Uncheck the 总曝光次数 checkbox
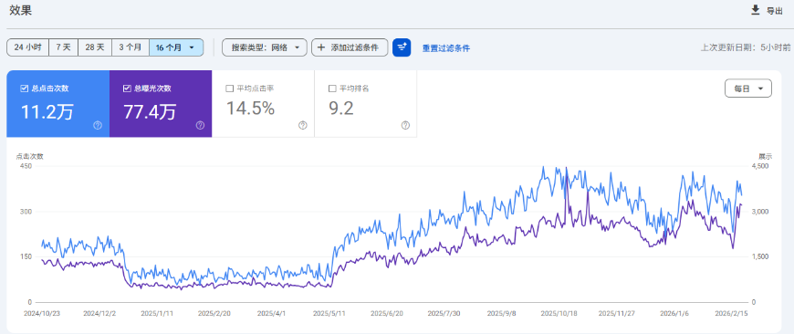This screenshot has width=794, height=334. 127,89
